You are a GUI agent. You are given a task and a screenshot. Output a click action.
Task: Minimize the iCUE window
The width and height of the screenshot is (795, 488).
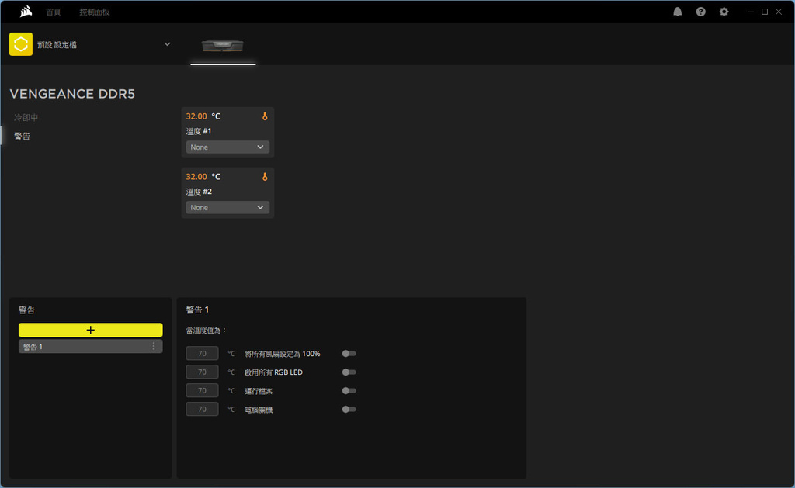coord(751,12)
